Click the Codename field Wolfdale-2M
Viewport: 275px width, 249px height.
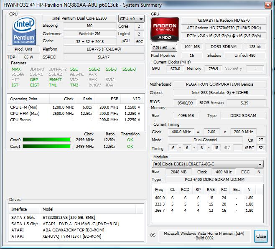pos(89,34)
